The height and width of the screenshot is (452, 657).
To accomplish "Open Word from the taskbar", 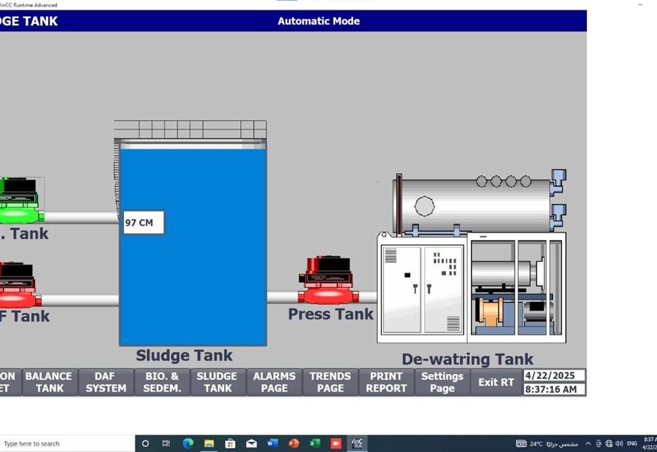I will pos(272,443).
